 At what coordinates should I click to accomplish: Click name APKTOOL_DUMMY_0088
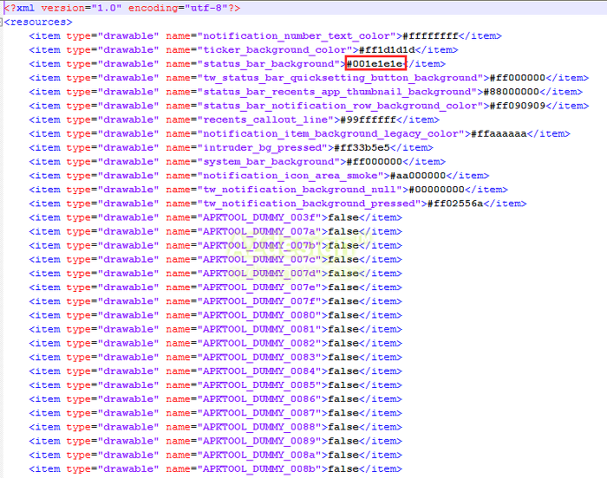(x=260, y=427)
